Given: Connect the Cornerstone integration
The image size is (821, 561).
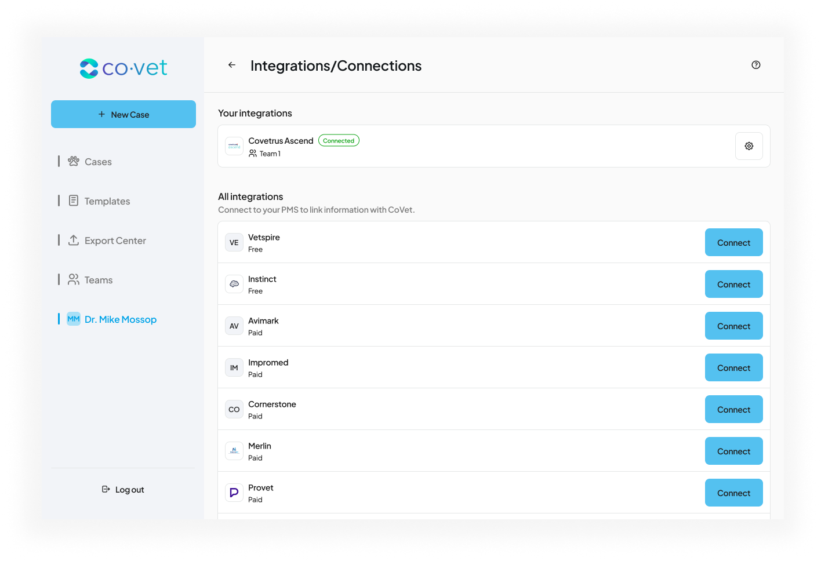Looking at the screenshot, I should tap(734, 409).
